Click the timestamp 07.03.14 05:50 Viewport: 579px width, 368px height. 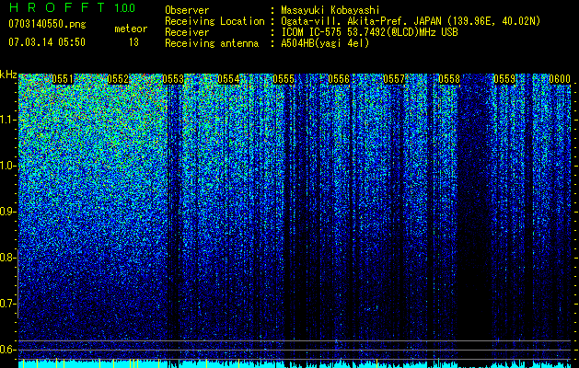click(x=47, y=42)
